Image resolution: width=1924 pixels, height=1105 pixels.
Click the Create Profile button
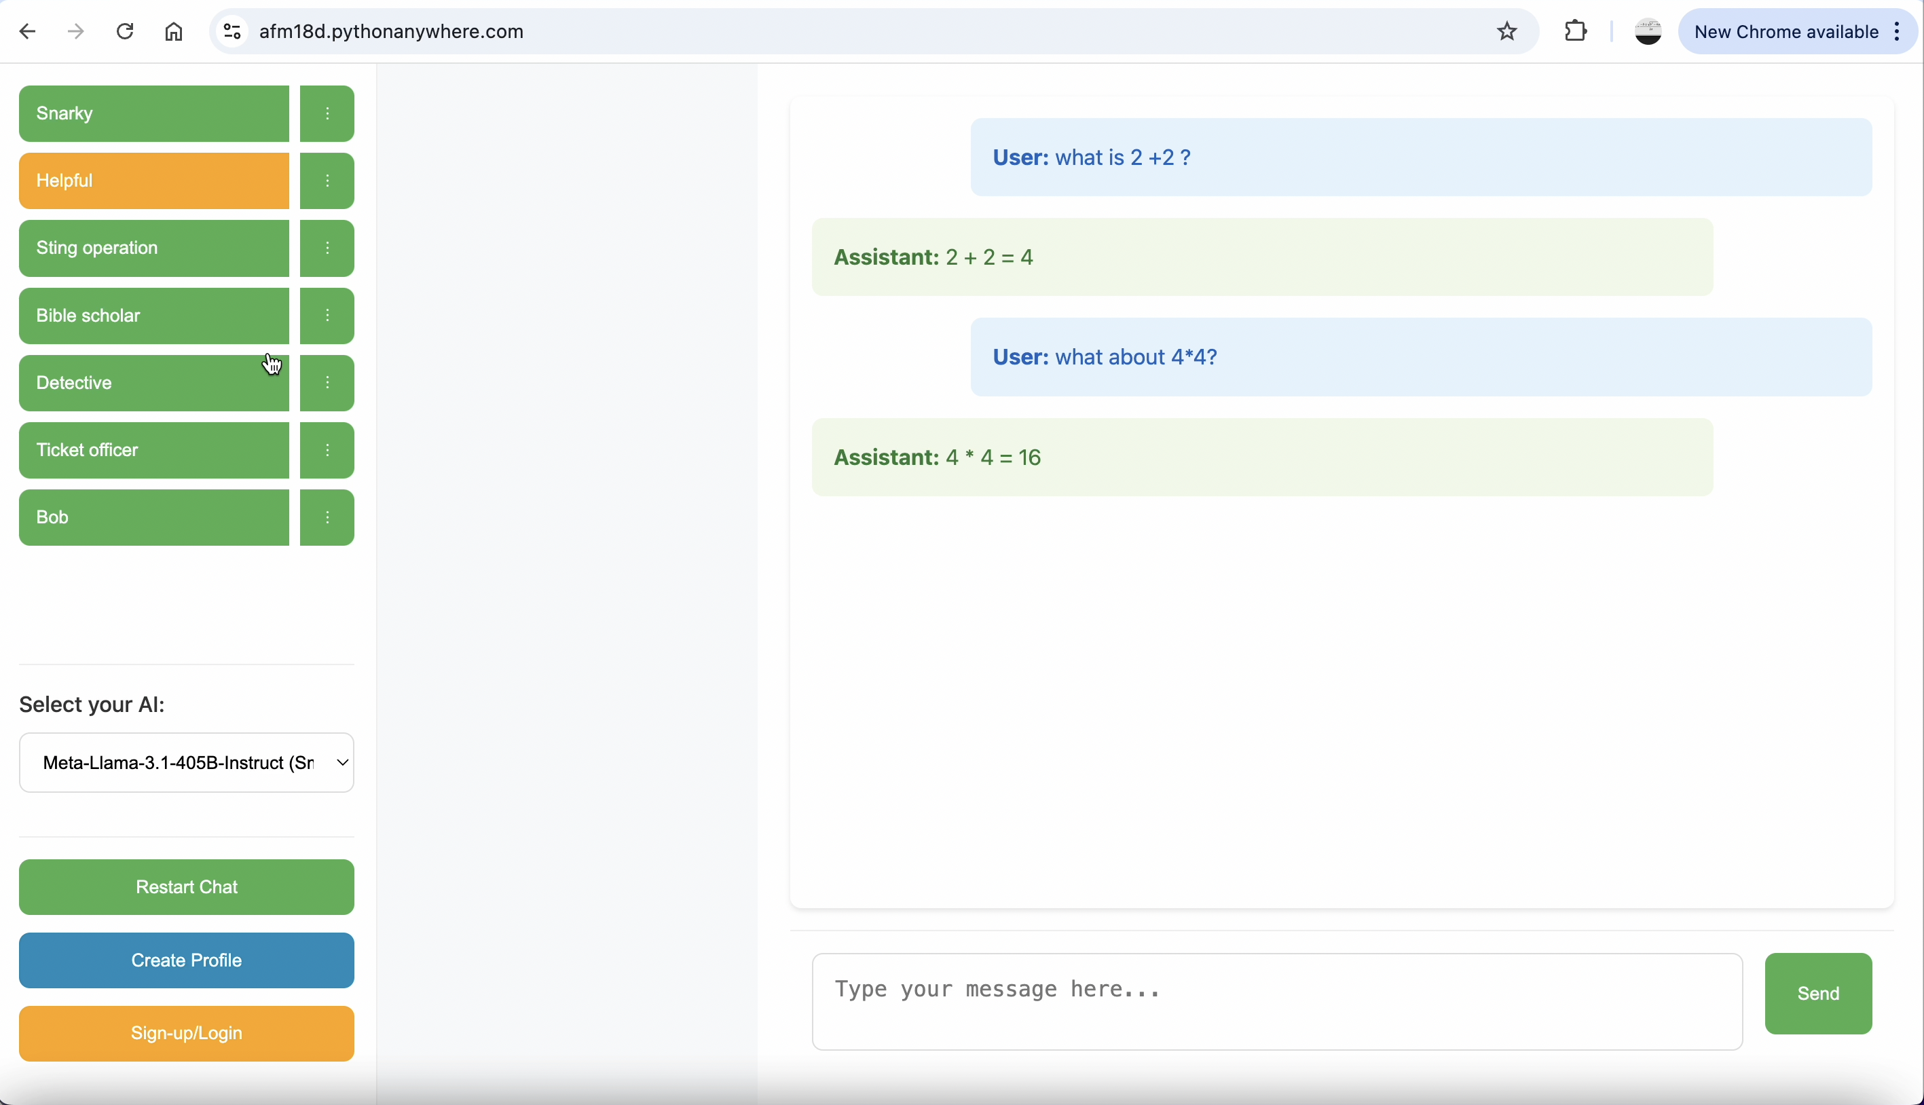click(187, 960)
